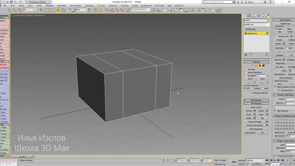
Task: Select None constraint radio button
Action: 276,29
